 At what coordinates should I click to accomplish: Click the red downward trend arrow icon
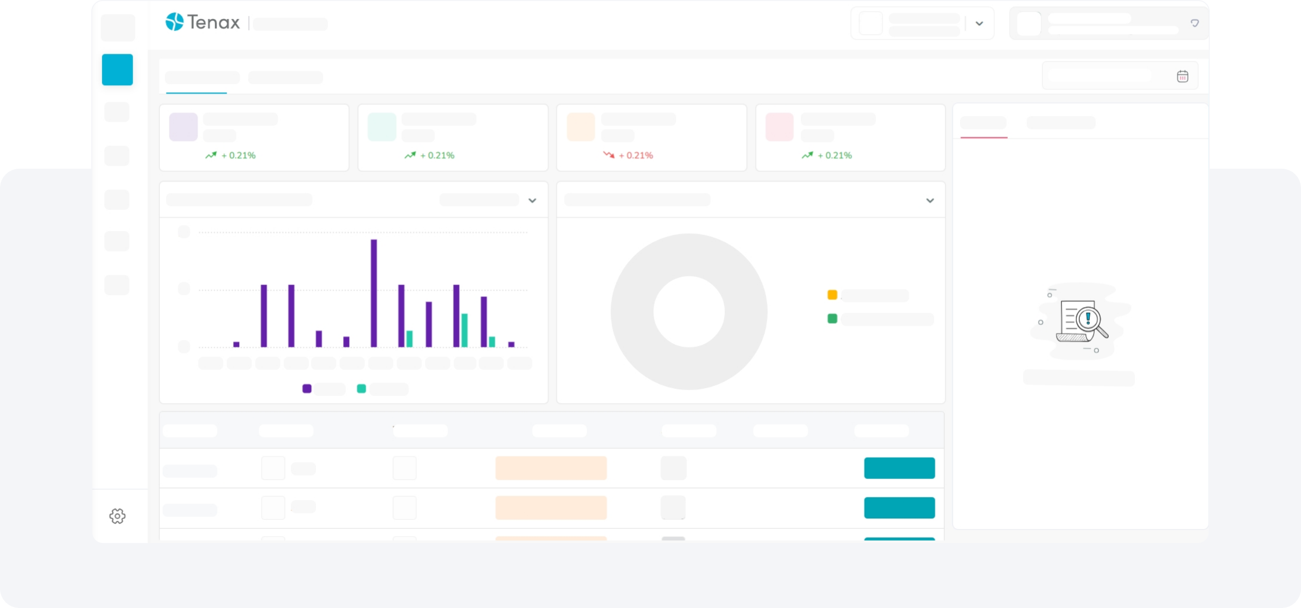609,155
